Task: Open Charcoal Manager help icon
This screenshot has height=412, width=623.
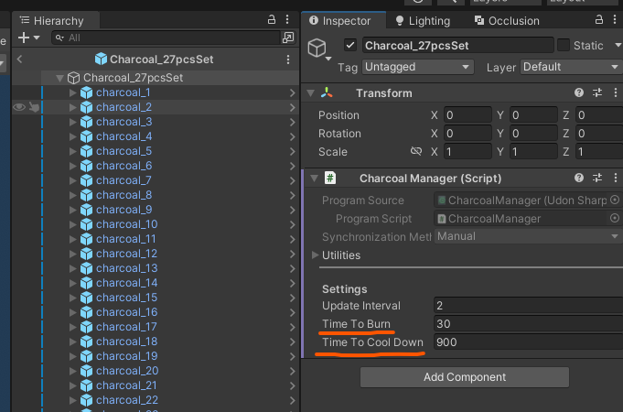Action: click(579, 178)
